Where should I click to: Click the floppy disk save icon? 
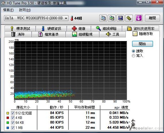point(120,18)
